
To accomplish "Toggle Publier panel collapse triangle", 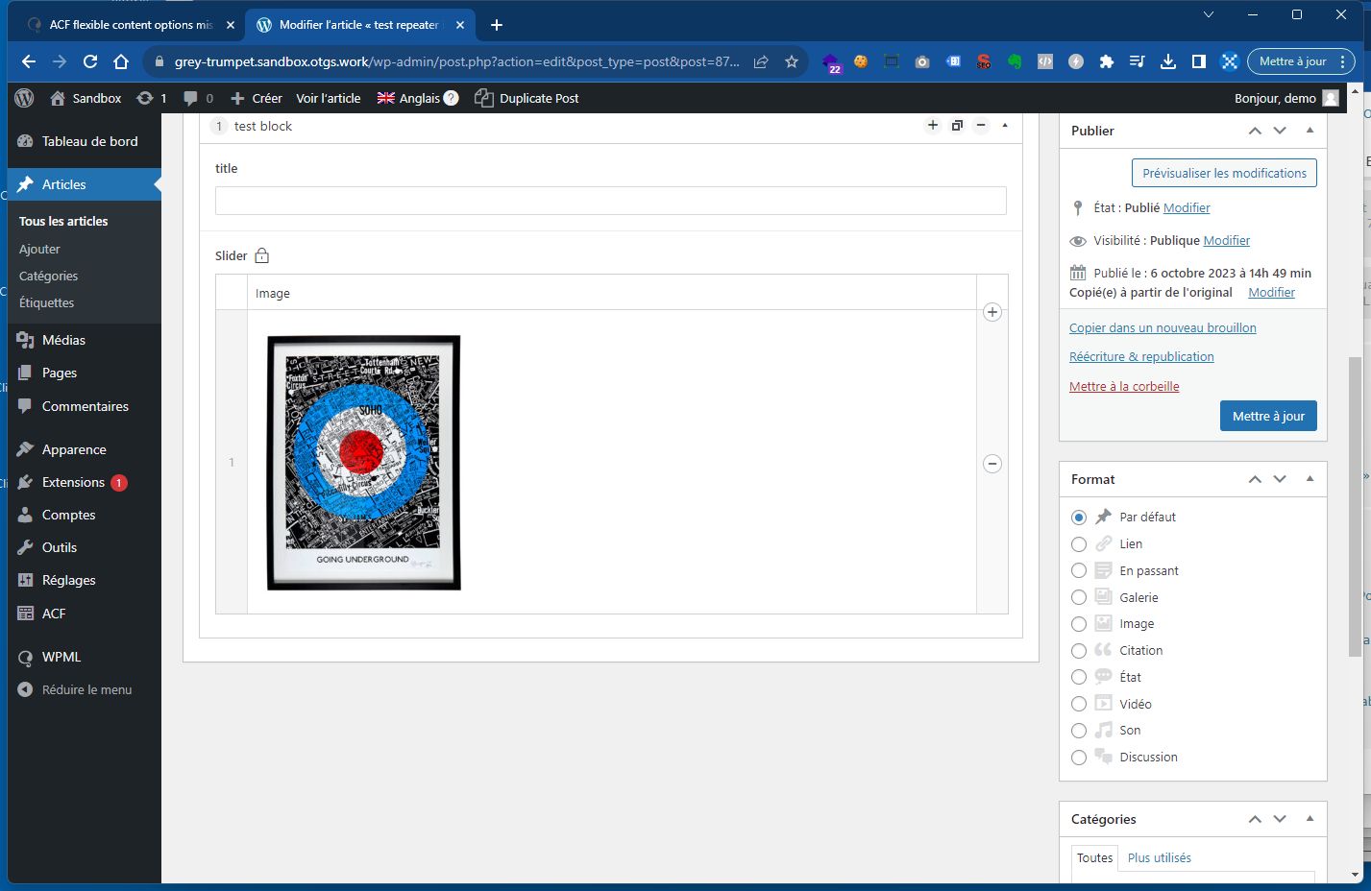I will tap(1310, 131).
